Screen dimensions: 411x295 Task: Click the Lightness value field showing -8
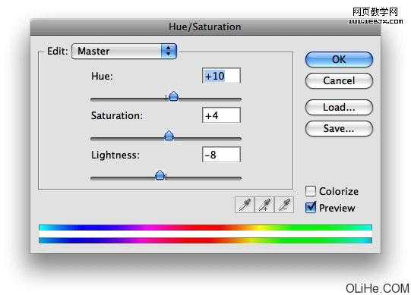pos(221,155)
